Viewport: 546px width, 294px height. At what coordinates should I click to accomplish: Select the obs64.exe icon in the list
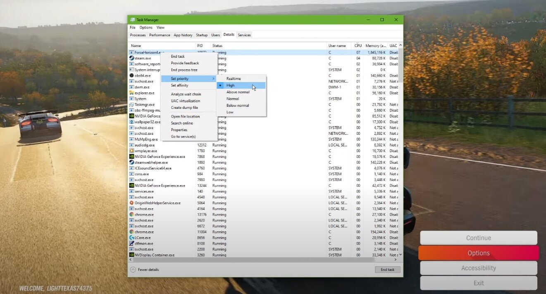131,75
